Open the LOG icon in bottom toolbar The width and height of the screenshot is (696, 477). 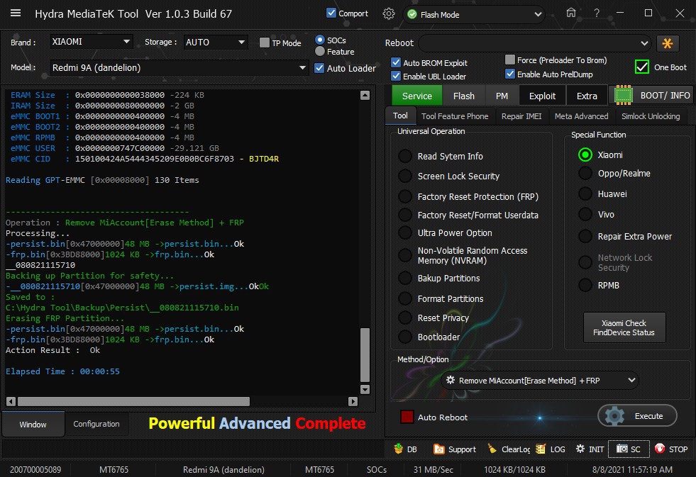[x=540, y=449]
